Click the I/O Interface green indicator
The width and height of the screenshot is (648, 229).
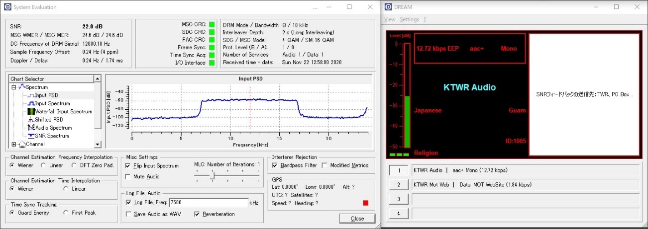coord(212,63)
